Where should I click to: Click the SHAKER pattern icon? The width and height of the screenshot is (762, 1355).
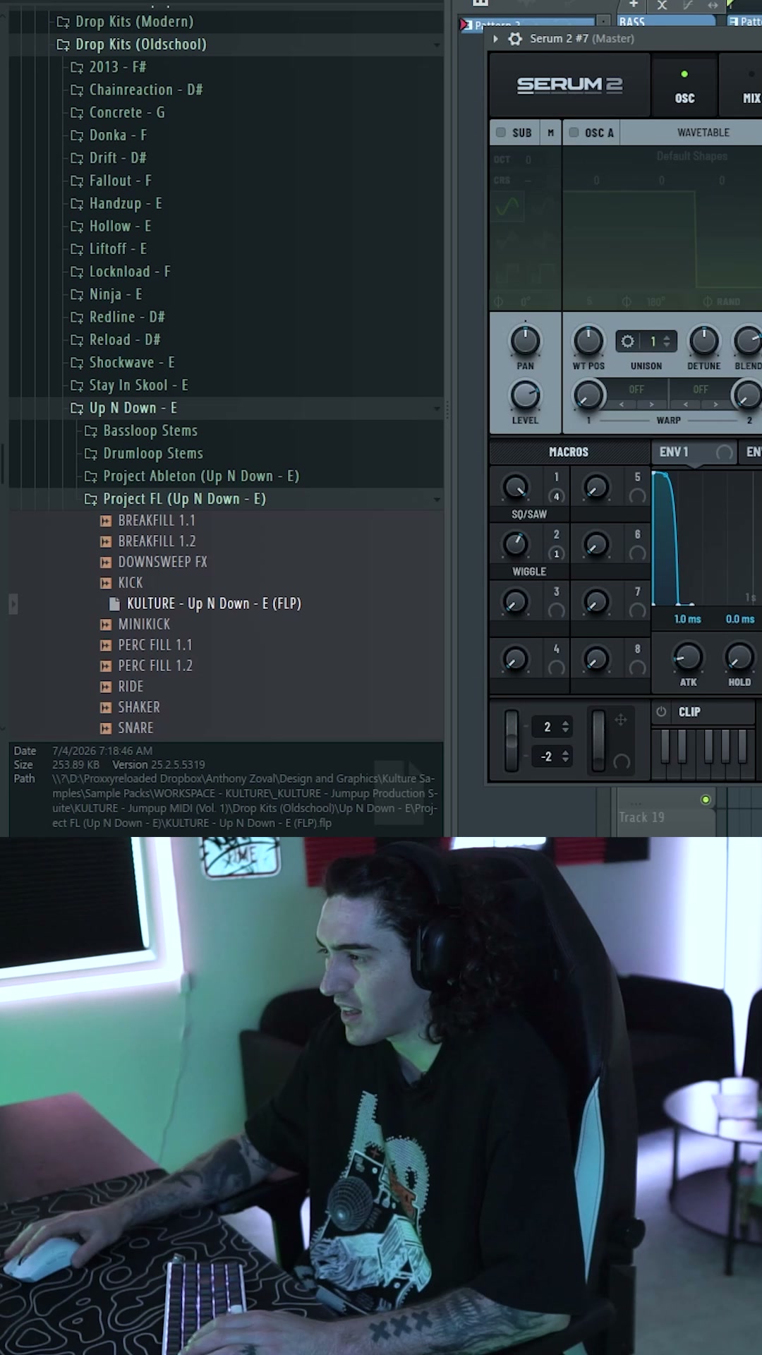pyautogui.click(x=106, y=707)
